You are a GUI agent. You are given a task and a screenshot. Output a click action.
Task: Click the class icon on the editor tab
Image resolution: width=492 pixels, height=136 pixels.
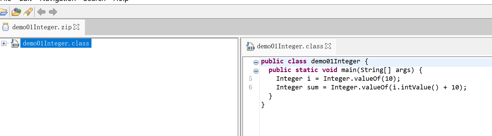(x=250, y=46)
